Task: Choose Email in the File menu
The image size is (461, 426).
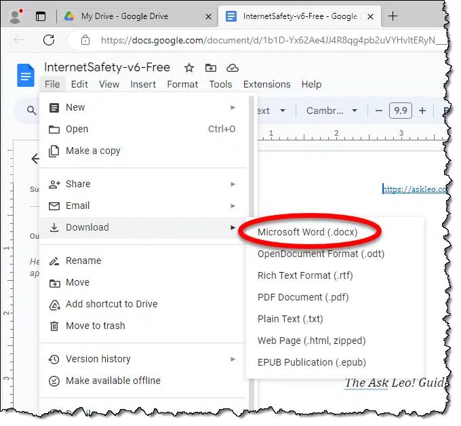Action: click(x=143, y=206)
